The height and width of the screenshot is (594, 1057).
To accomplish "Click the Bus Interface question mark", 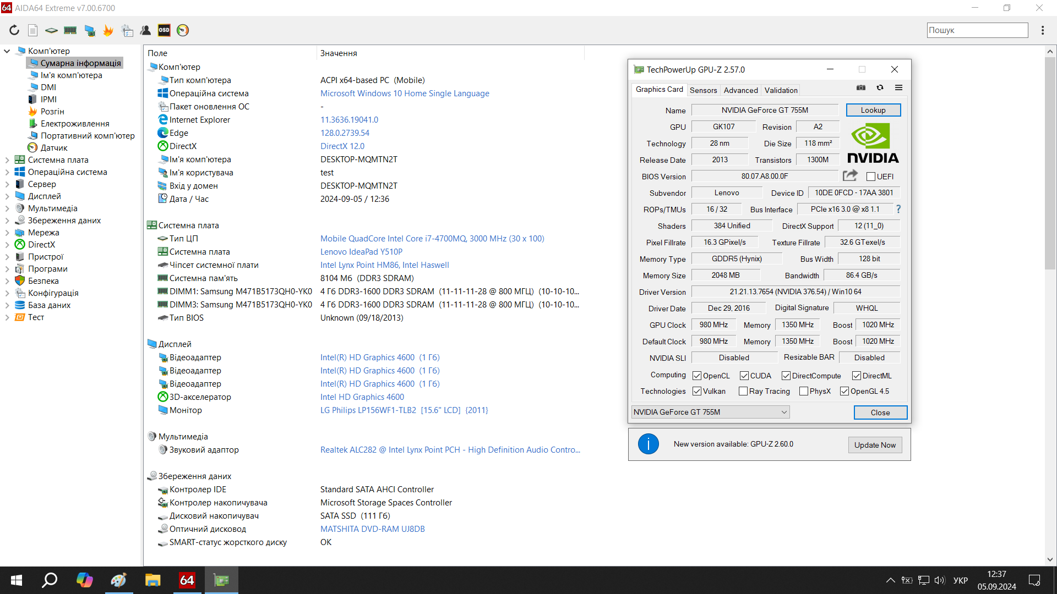I will (x=898, y=209).
